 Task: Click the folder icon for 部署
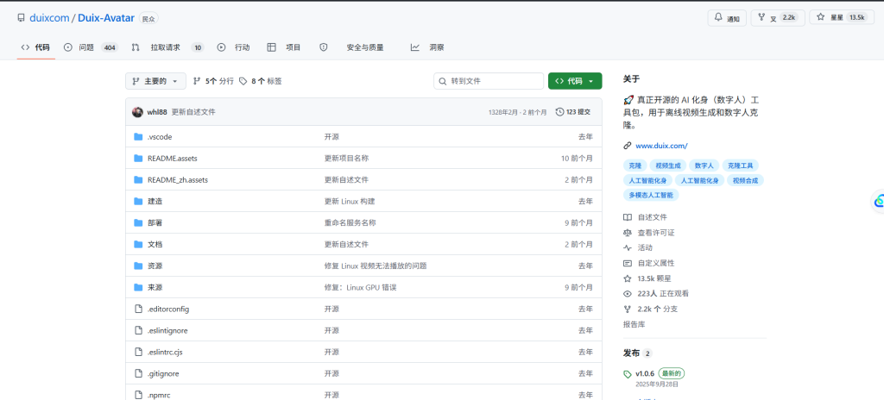138,222
